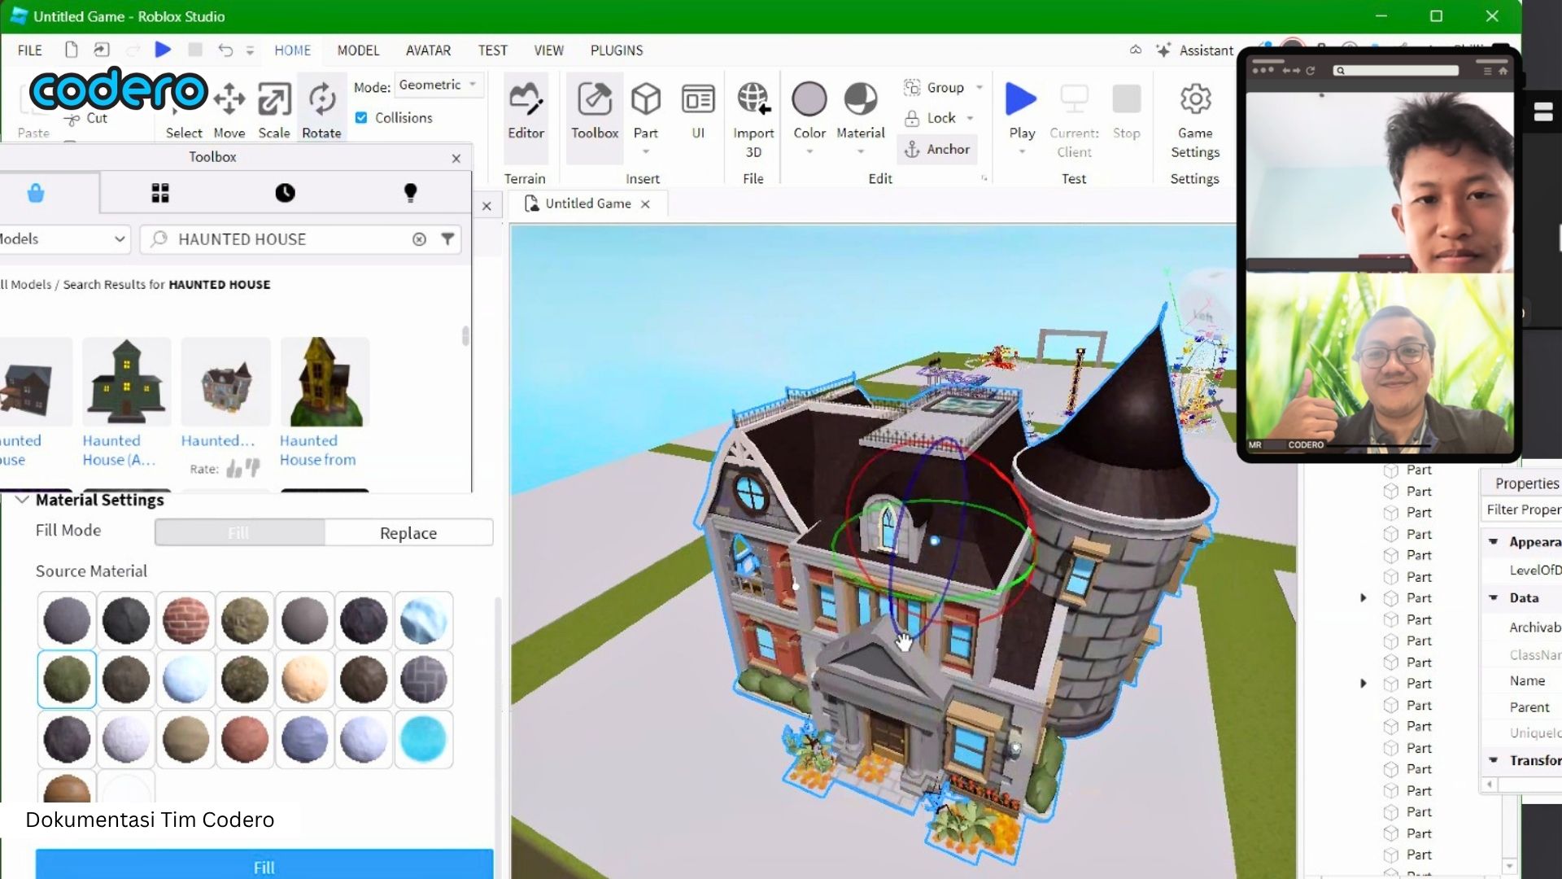Clear the HAUNTED HOUSE search text

tap(419, 239)
